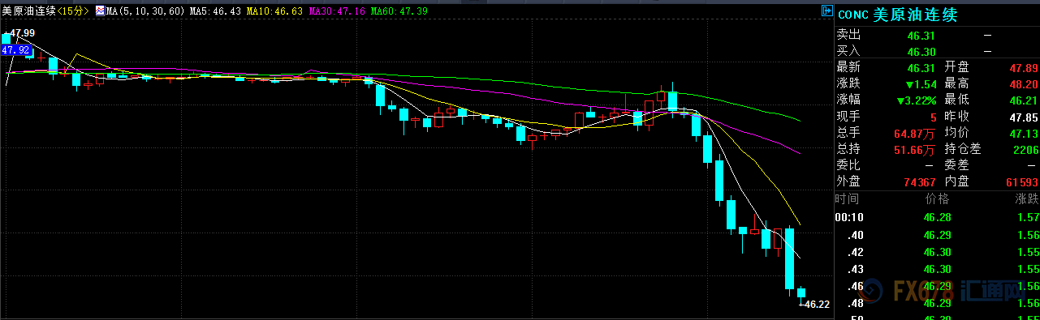Click the 47.99 high price marker
Image resolution: width=1040 pixels, height=320 pixels.
pyautogui.click(x=21, y=32)
